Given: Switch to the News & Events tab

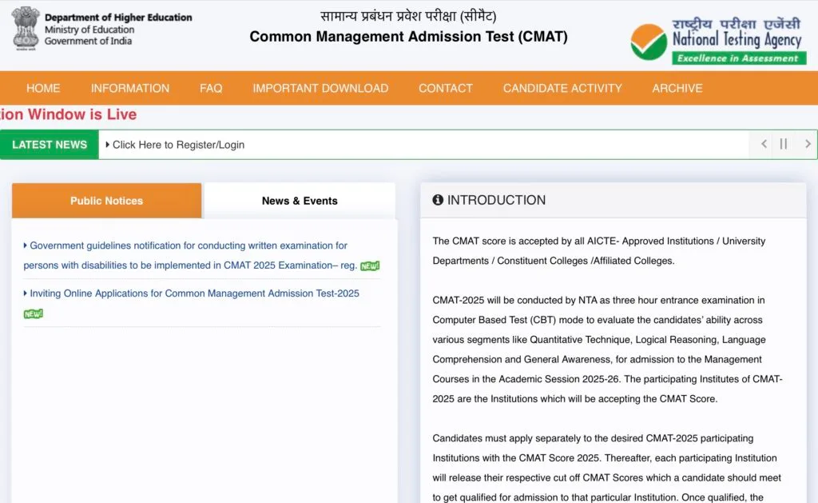Looking at the screenshot, I should (x=300, y=201).
